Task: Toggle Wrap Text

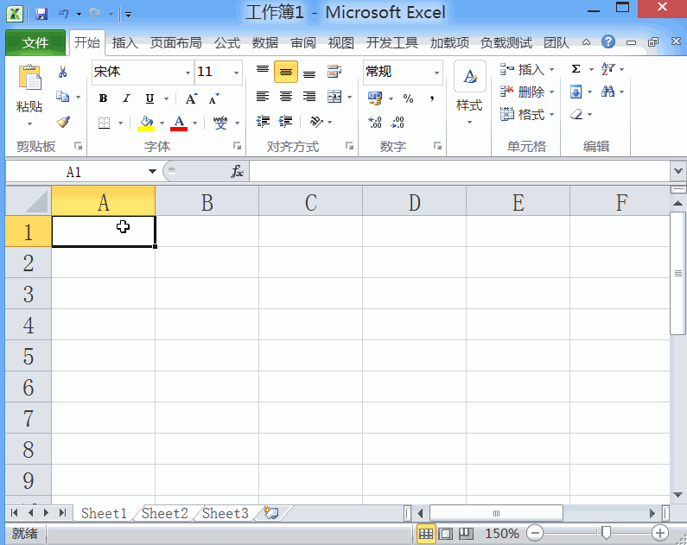Action: click(334, 72)
